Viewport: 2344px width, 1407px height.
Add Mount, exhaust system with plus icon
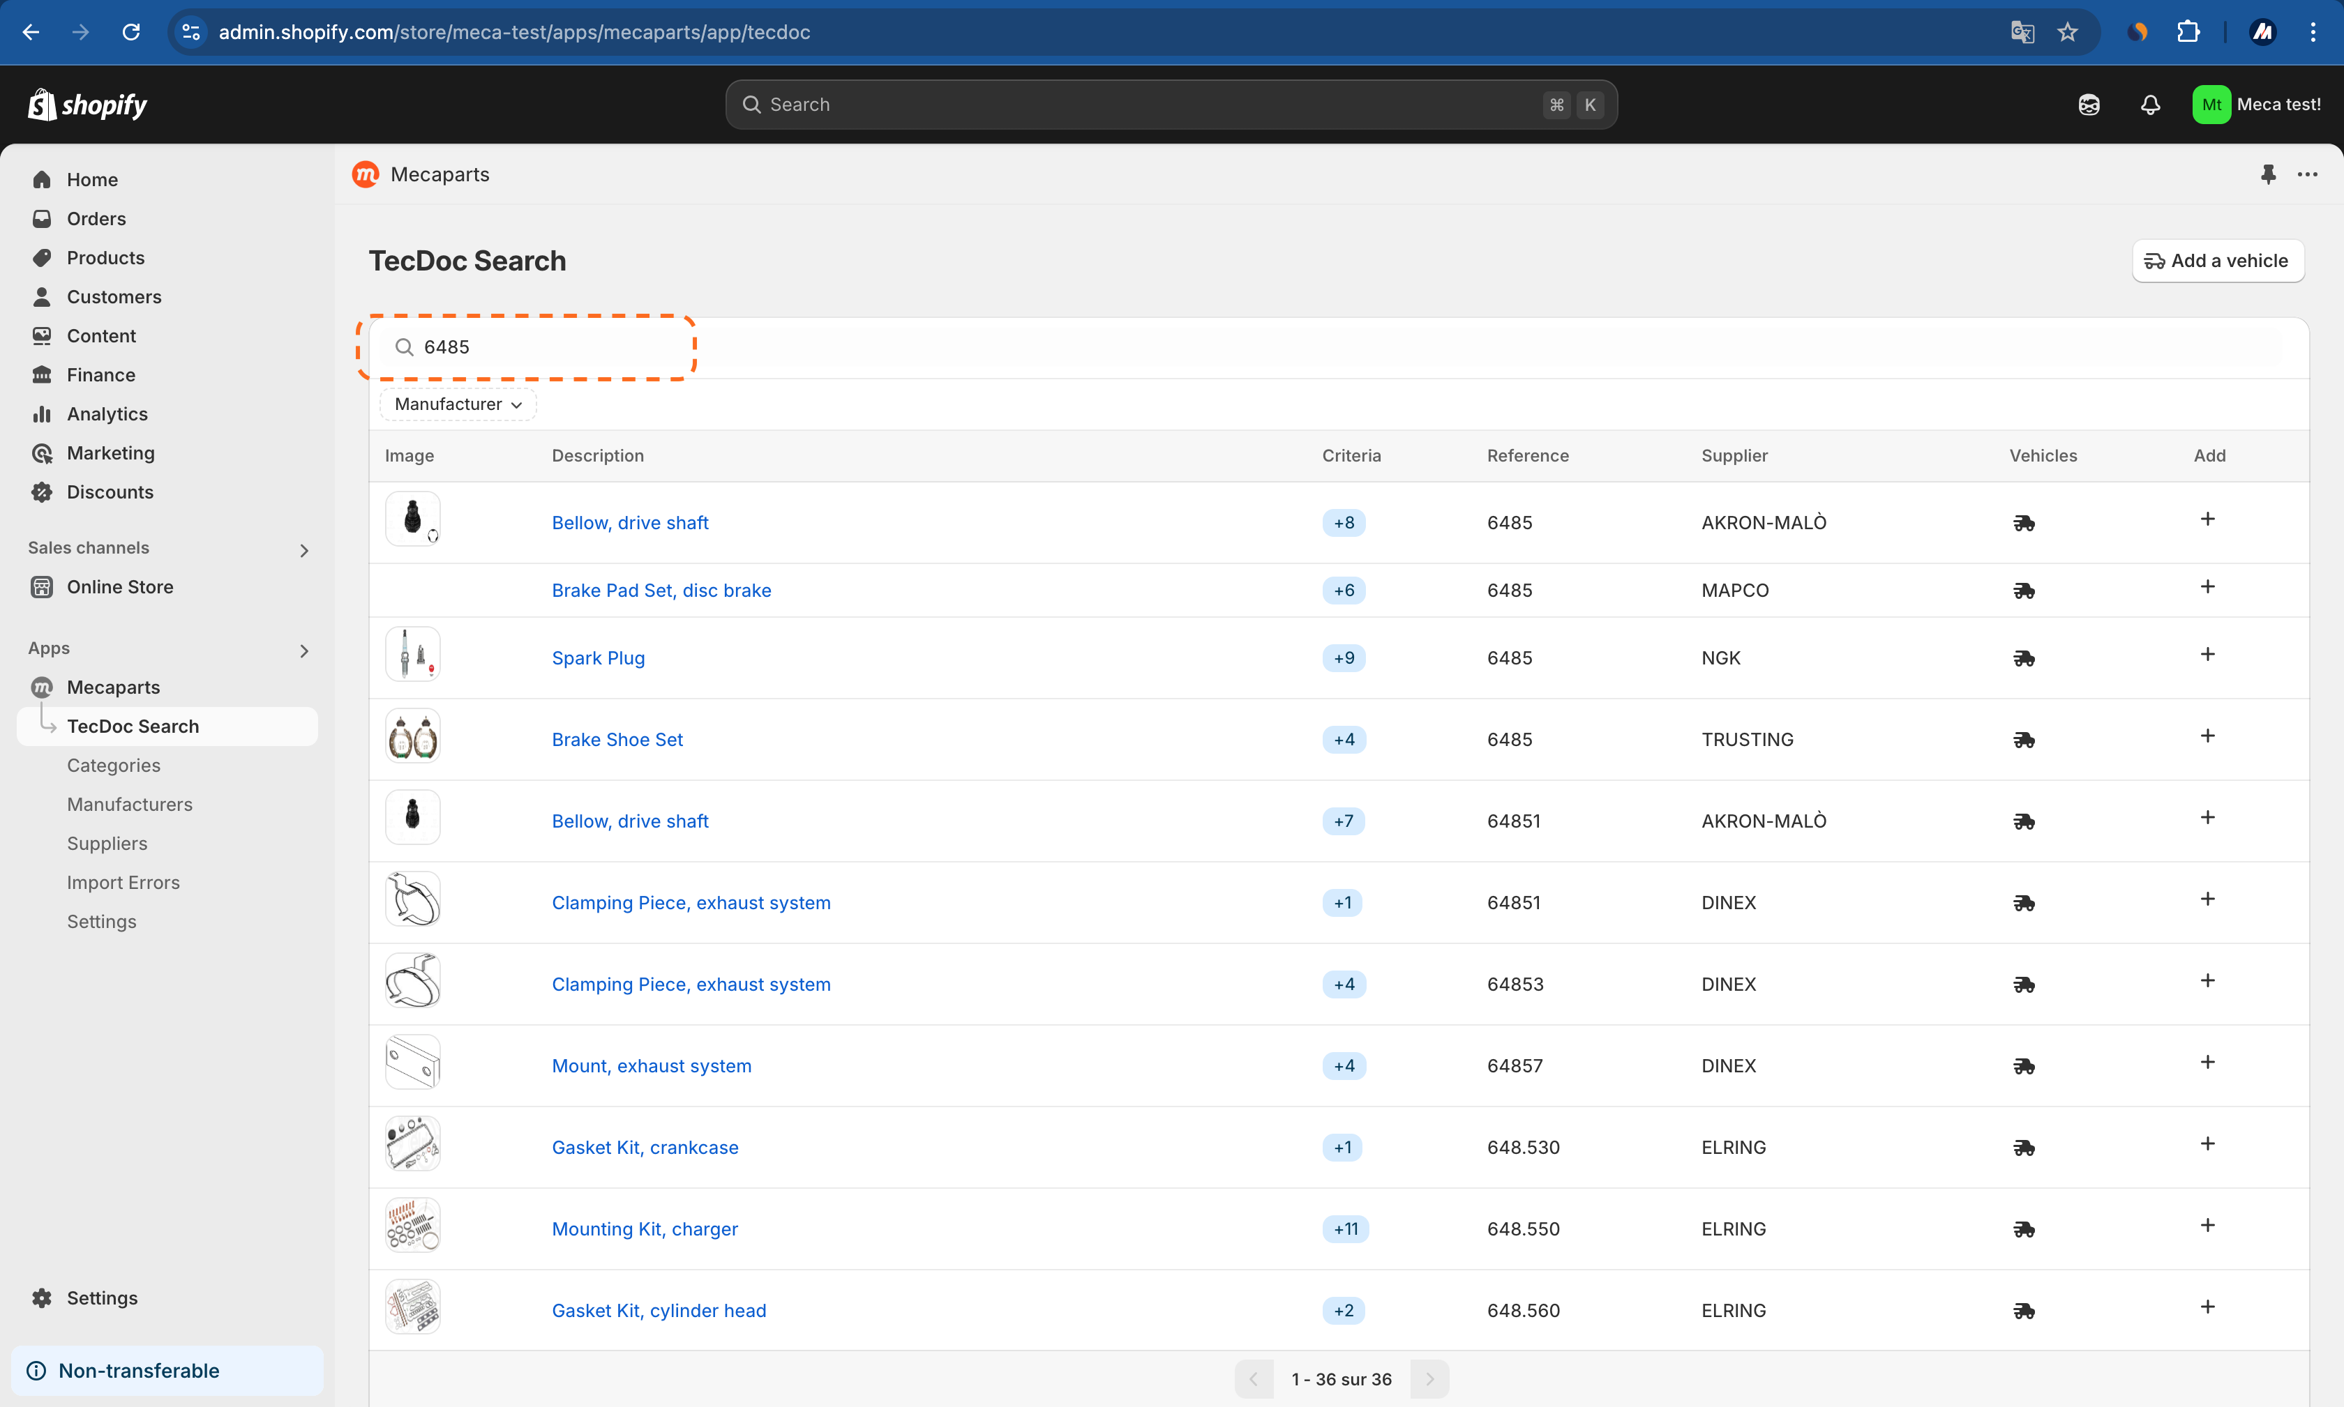point(2207,1062)
